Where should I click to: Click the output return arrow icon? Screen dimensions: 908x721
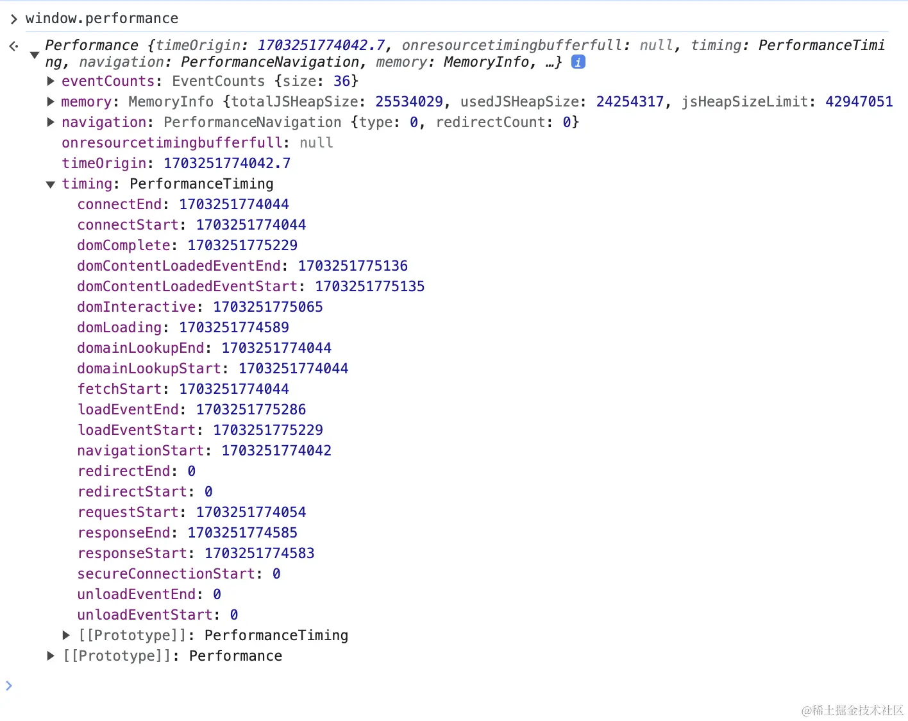[x=14, y=46]
